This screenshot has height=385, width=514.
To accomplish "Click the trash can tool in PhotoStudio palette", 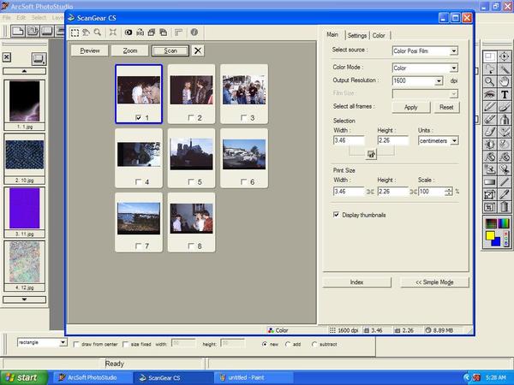I will 505,207.
